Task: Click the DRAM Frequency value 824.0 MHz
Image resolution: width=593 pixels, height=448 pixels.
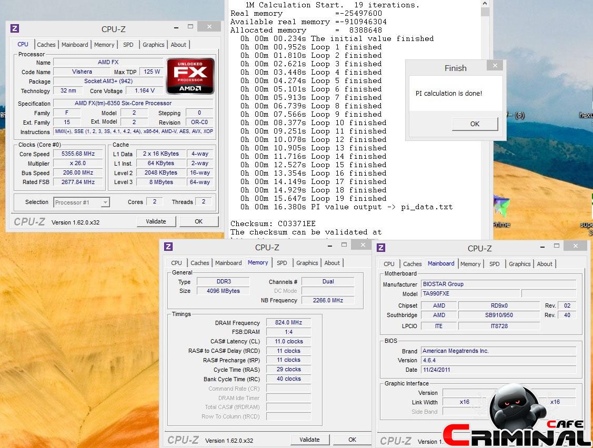Action: pyautogui.click(x=288, y=323)
